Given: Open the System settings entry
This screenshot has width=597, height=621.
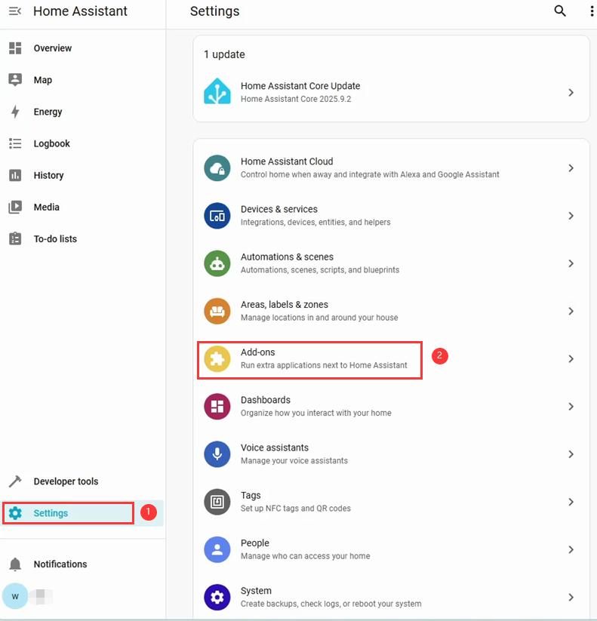Looking at the screenshot, I should (331, 597).
